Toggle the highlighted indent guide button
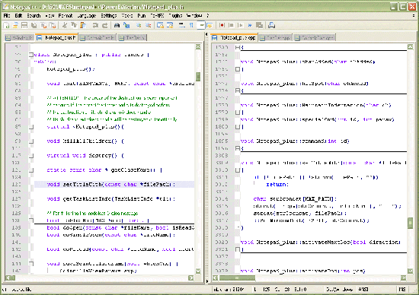Image resolution: width=419 pixels, height=295 pixels. point(200,25)
